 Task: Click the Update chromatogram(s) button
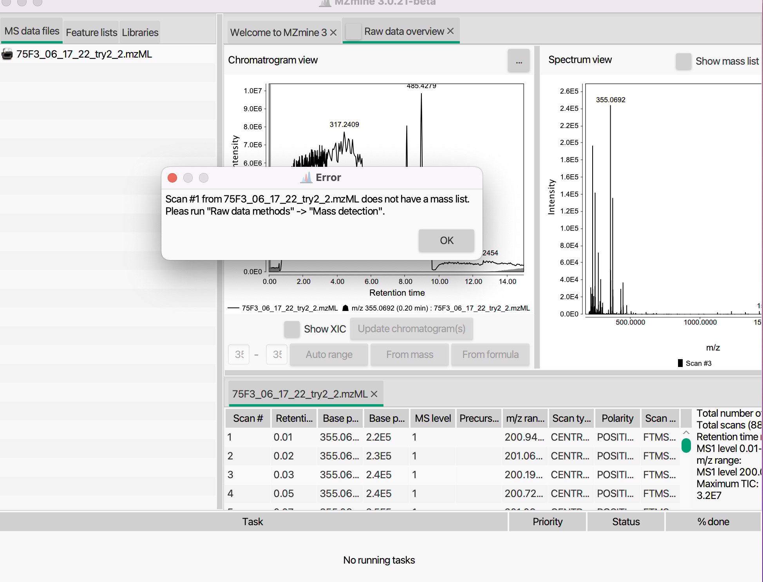point(411,329)
